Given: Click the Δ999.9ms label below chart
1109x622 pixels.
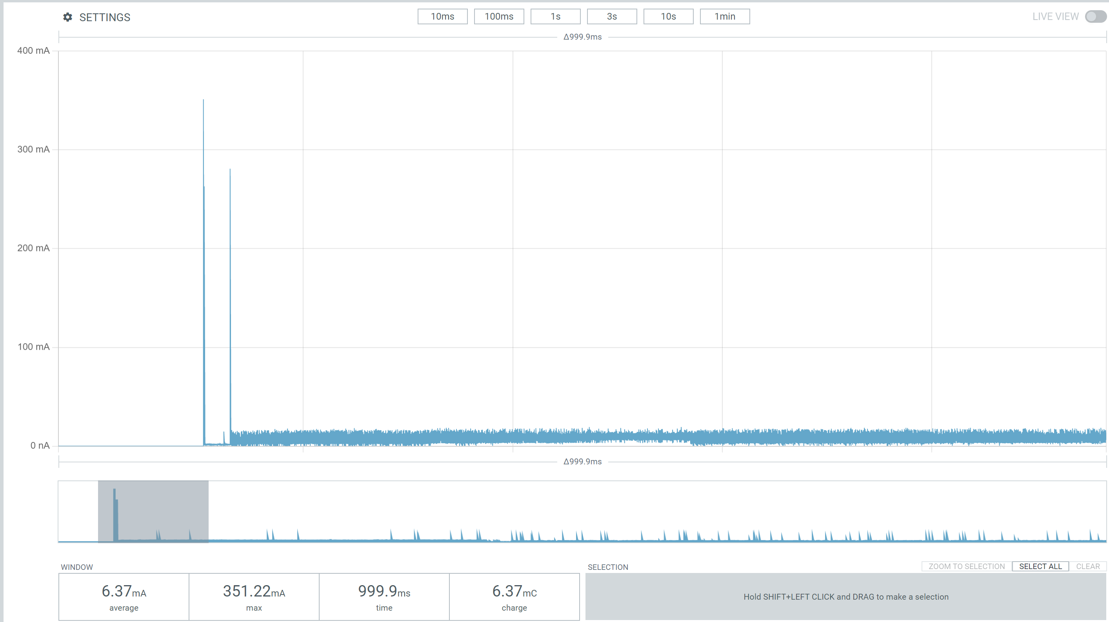Looking at the screenshot, I should (582, 462).
